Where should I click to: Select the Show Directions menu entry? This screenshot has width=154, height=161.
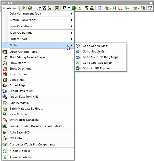[38, 69]
